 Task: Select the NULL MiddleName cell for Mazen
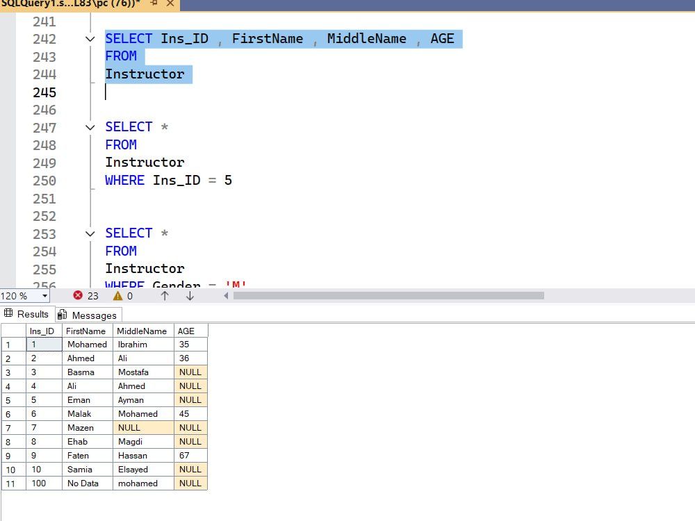(143, 427)
